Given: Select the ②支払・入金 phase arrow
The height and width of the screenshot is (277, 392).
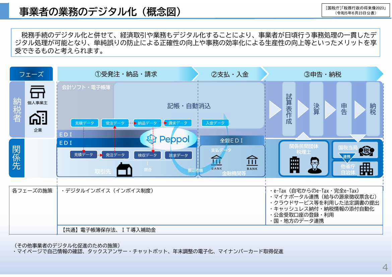Looking at the screenshot, I should tap(230, 74).
